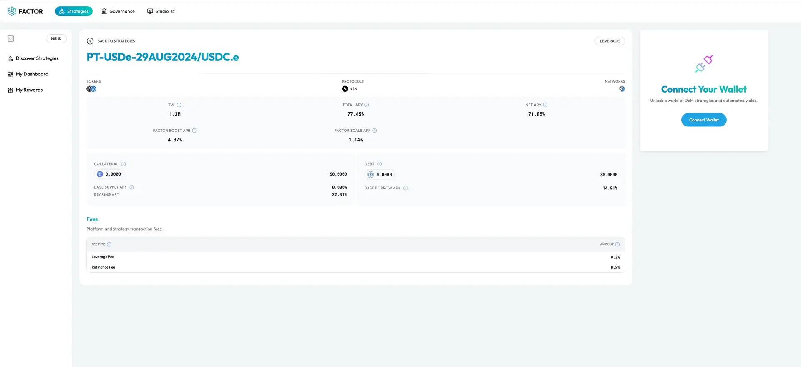Screen dimensions: 801x367
Task: Click the TVL info icon
Action: tap(179, 105)
